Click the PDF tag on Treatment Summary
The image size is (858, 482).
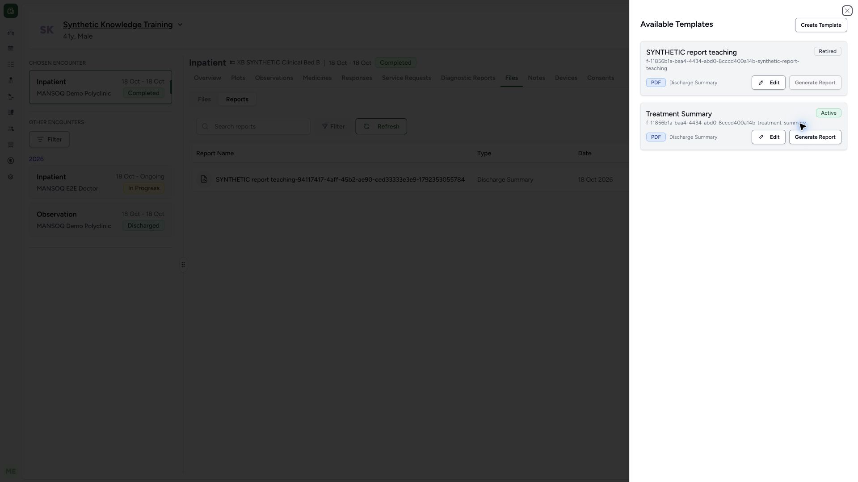656,137
